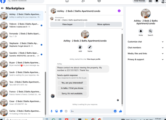The width and height of the screenshot is (166, 120).
Task: Mute this conversation with the bell icon
Action: point(141,31)
